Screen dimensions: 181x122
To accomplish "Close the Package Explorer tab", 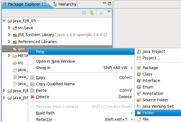I will (43, 4).
